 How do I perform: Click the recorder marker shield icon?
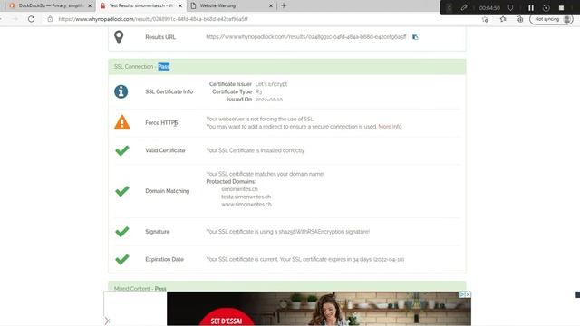[511, 8]
